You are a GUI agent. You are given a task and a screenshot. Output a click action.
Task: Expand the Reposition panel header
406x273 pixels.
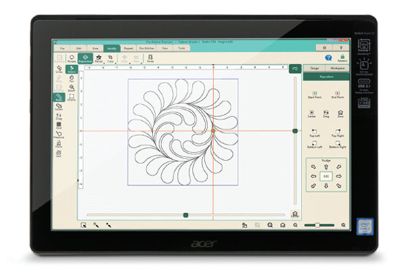click(326, 78)
